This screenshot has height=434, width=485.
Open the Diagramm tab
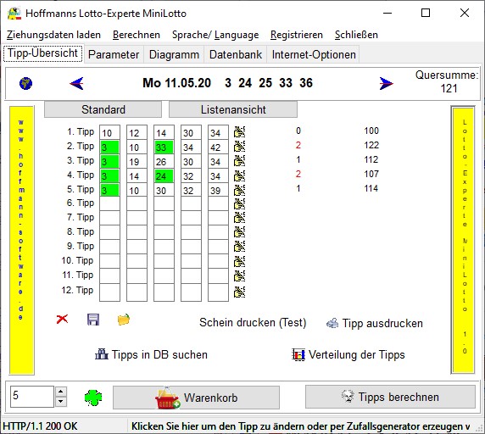pyautogui.click(x=174, y=55)
